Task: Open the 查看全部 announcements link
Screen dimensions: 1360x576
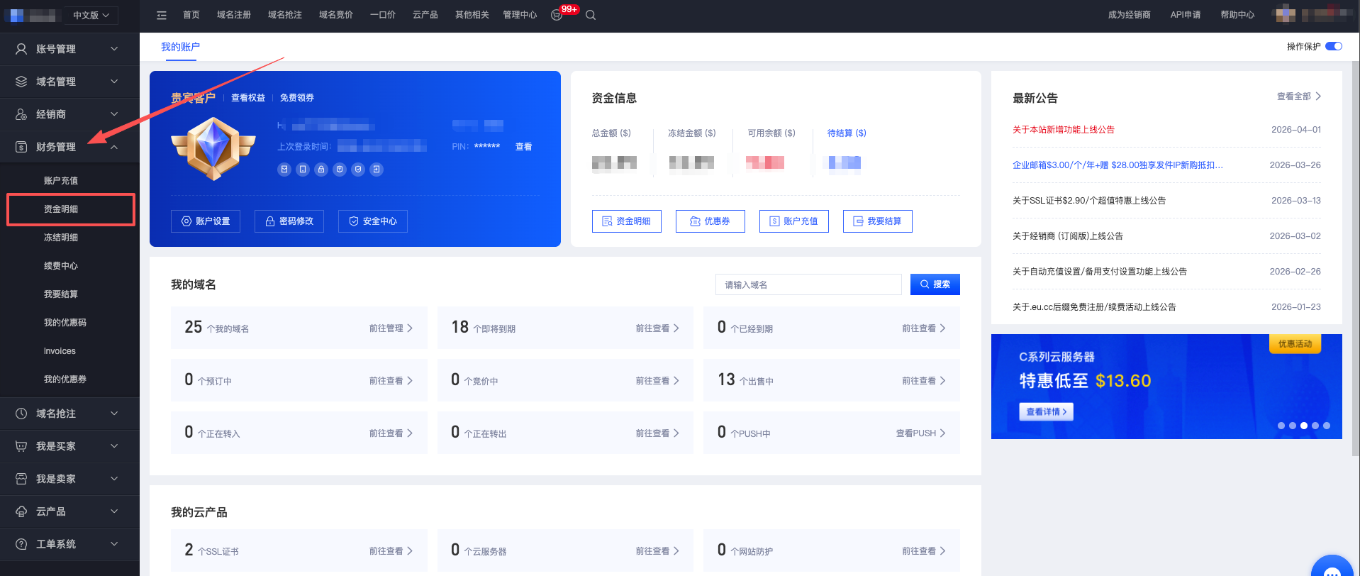Action: click(x=1298, y=96)
